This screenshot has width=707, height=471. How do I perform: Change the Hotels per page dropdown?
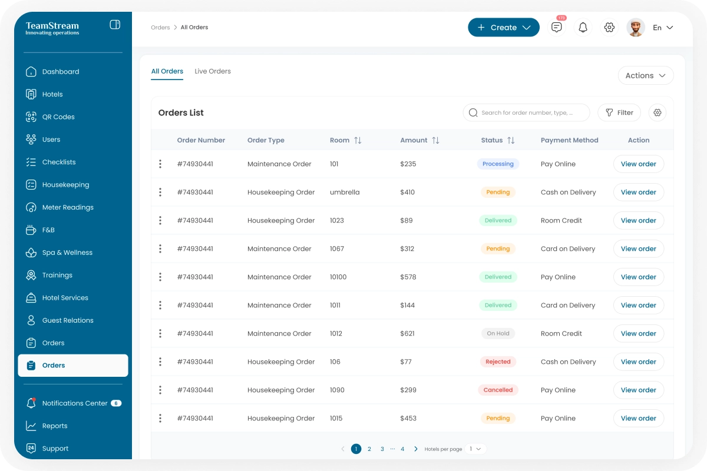[x=475, y=449]
